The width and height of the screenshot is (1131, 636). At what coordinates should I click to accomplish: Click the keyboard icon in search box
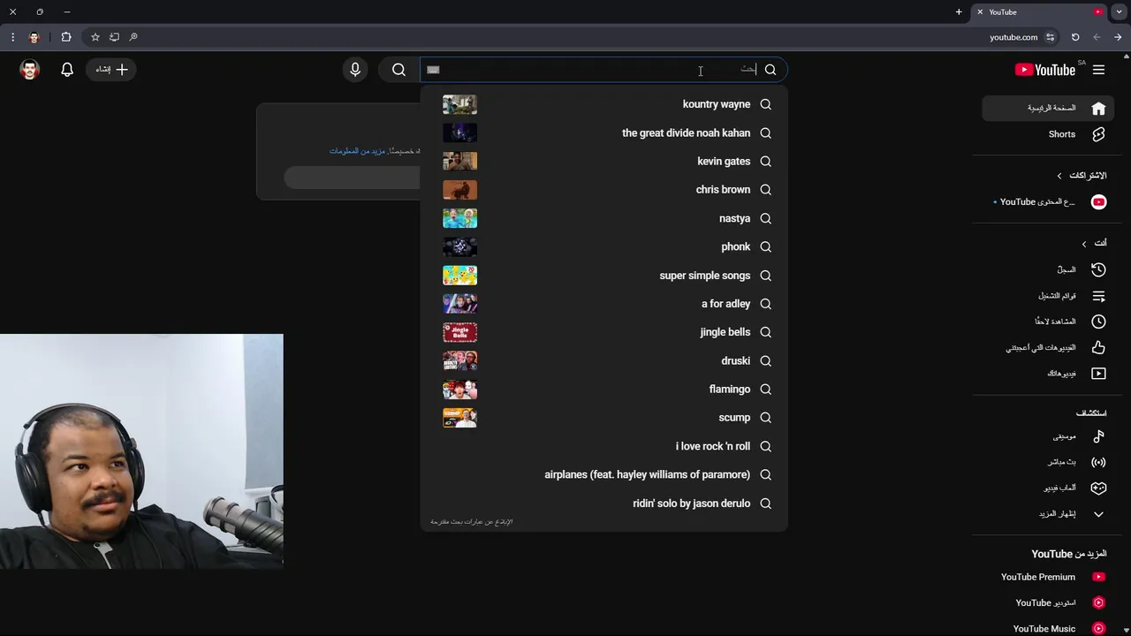433,70
